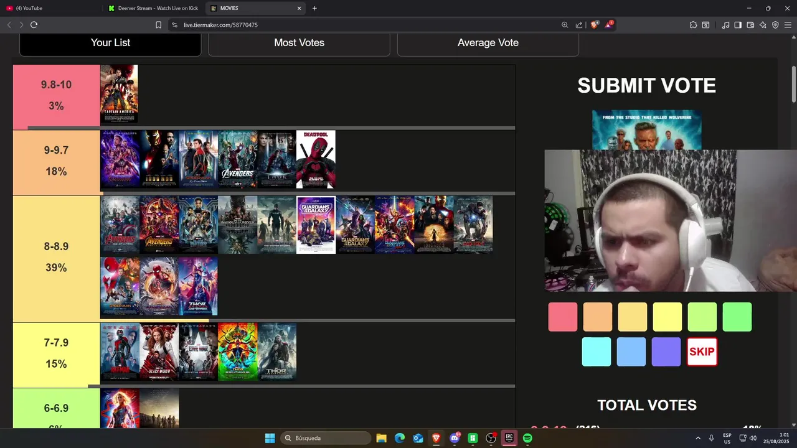Share this page via the share icon
This screenshot has width=797, height=448.
[x=579, y=25]
